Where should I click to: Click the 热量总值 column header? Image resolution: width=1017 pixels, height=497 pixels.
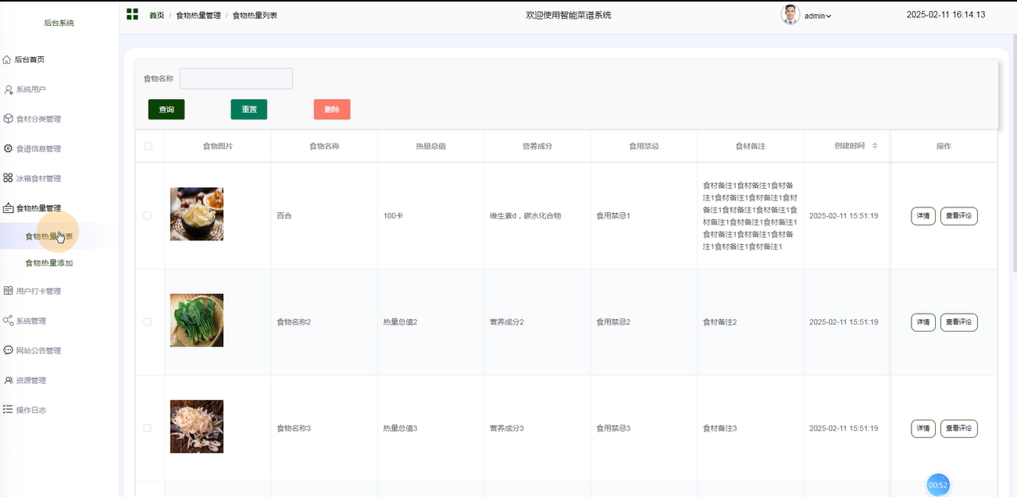(x=431, y=146)
